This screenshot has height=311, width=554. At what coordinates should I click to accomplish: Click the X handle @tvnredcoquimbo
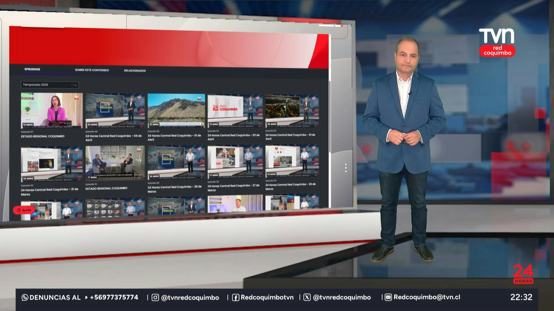(342, 297)
